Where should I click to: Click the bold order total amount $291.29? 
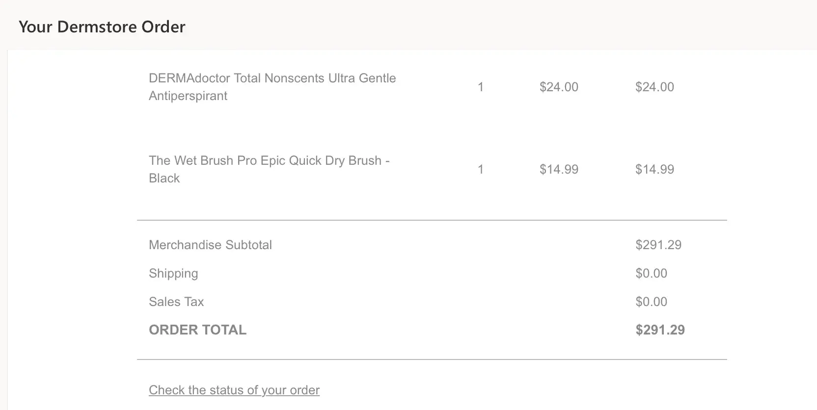[x=660, y=330]
